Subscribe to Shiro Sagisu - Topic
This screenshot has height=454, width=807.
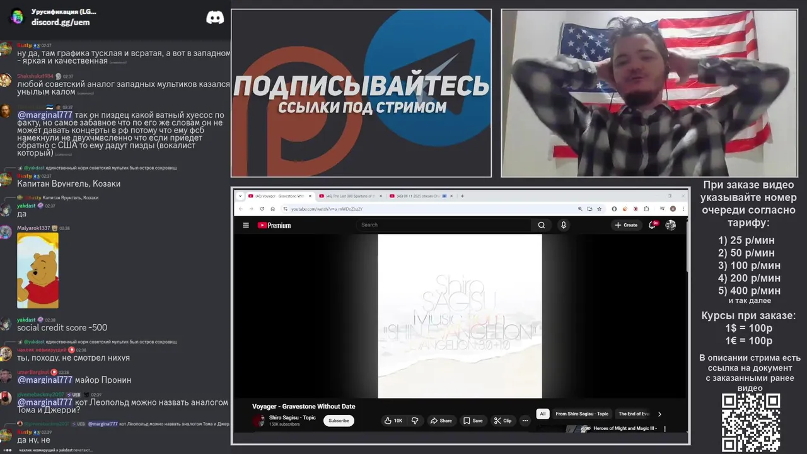click(x=339, y=421)
